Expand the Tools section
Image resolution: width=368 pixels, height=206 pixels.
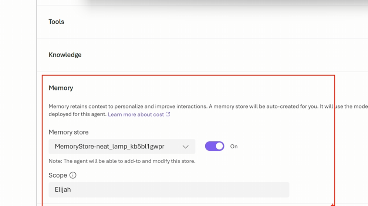(x=56, y=22)
